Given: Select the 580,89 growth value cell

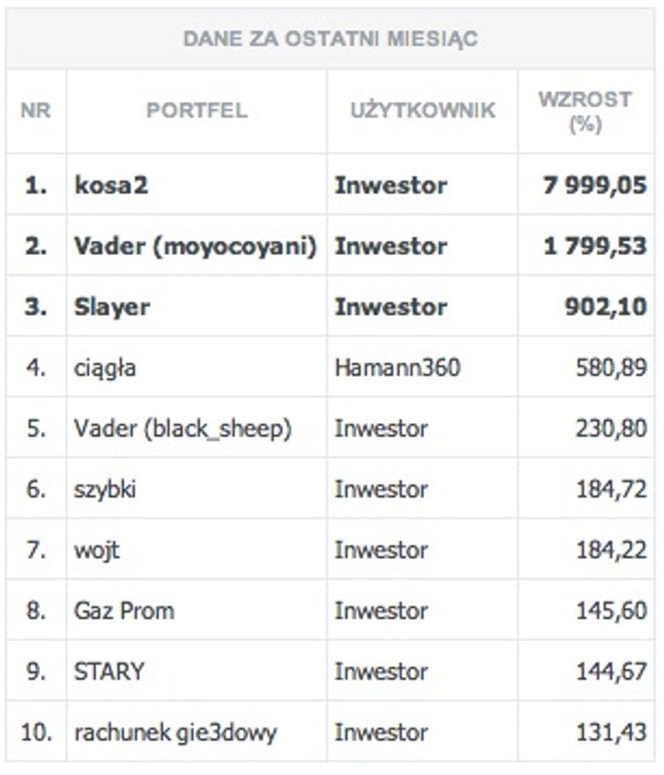Looking at the screenshot, I should (x=610, y=368).
